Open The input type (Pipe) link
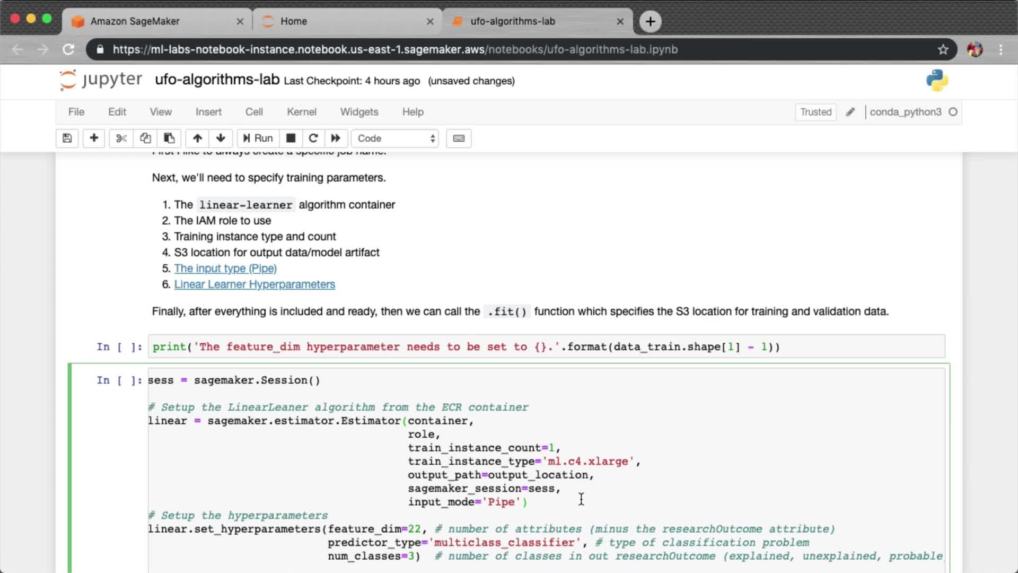Viewport: 1018px width, 573px height. click(x=225, y=268)
